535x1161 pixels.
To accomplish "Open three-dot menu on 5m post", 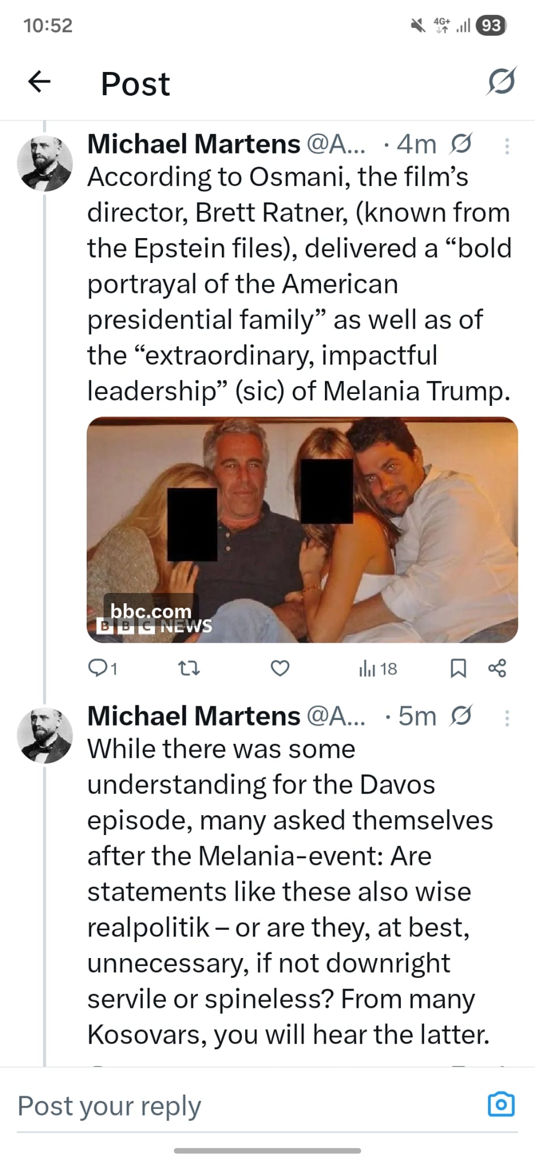I will tap(507, 718).
